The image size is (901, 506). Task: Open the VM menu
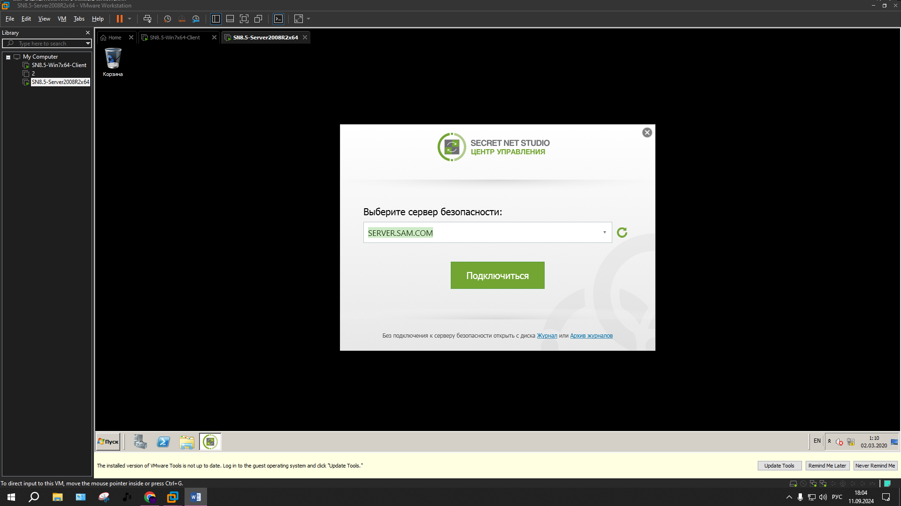click(x=62, y=19)
